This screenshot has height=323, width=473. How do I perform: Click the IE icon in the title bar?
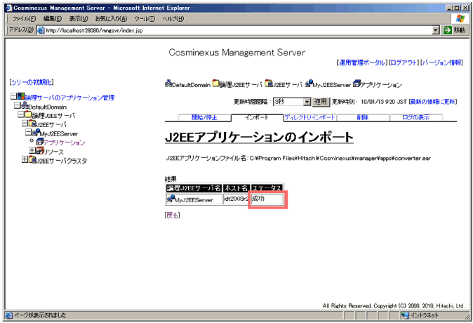[9, 8]
